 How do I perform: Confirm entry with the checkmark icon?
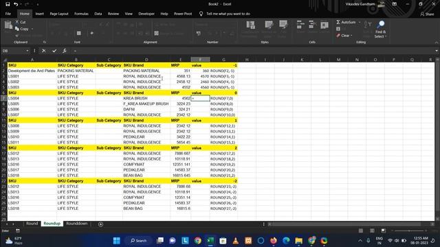54,51
